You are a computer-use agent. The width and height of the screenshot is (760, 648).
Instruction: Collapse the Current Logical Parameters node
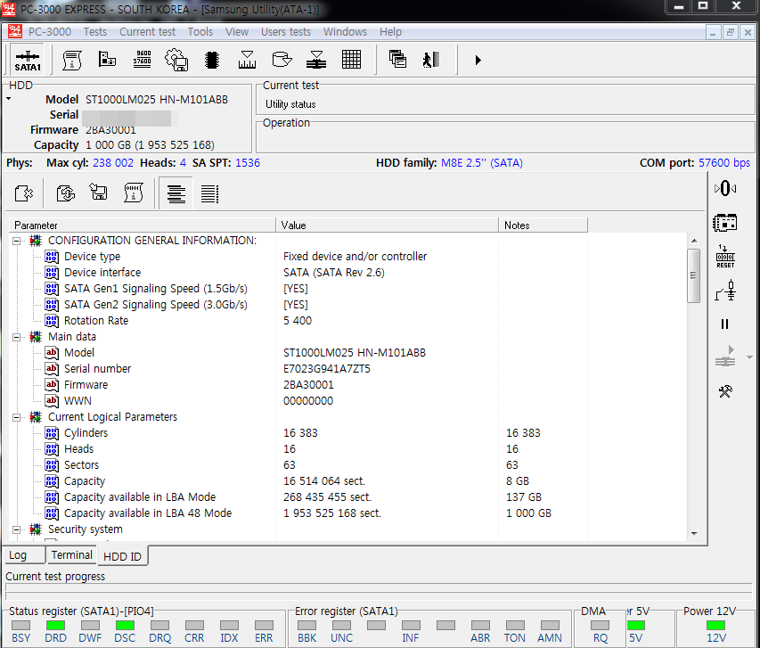click(x=16, y=417)
